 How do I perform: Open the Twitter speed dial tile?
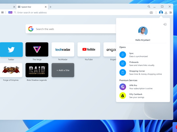click(x=11, y=50)
